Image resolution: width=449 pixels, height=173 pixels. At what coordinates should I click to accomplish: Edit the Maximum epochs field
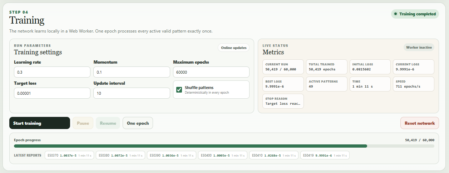coord(211,72)
